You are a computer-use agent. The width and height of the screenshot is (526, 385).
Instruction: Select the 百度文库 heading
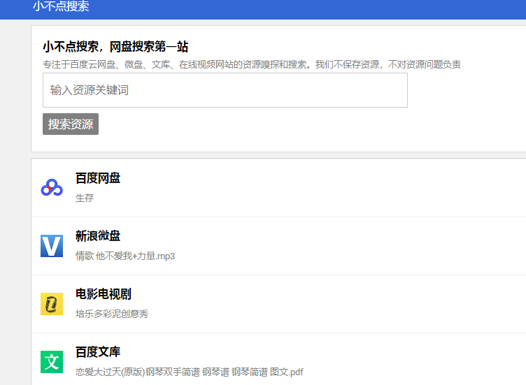(98, 352)
